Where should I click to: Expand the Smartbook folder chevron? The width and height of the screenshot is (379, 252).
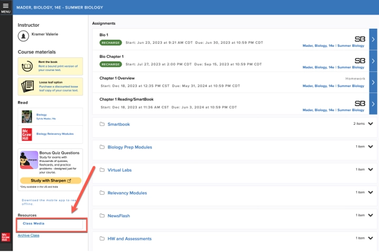click(370, 124)
